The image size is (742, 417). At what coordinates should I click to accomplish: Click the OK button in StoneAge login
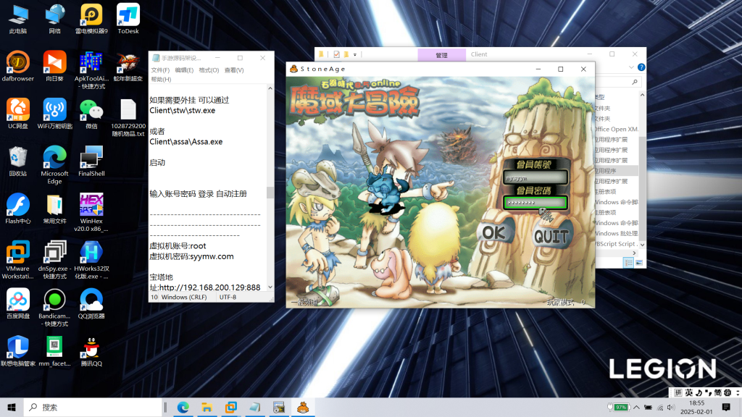495,232
